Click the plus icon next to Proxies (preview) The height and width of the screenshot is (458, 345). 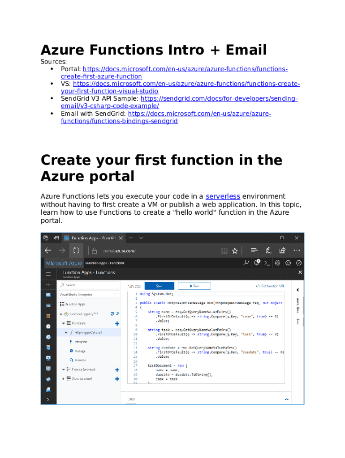point(117,369)
